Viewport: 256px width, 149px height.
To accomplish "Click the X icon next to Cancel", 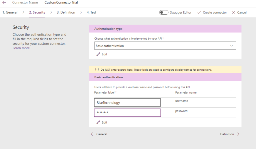I will coord(234,12).
